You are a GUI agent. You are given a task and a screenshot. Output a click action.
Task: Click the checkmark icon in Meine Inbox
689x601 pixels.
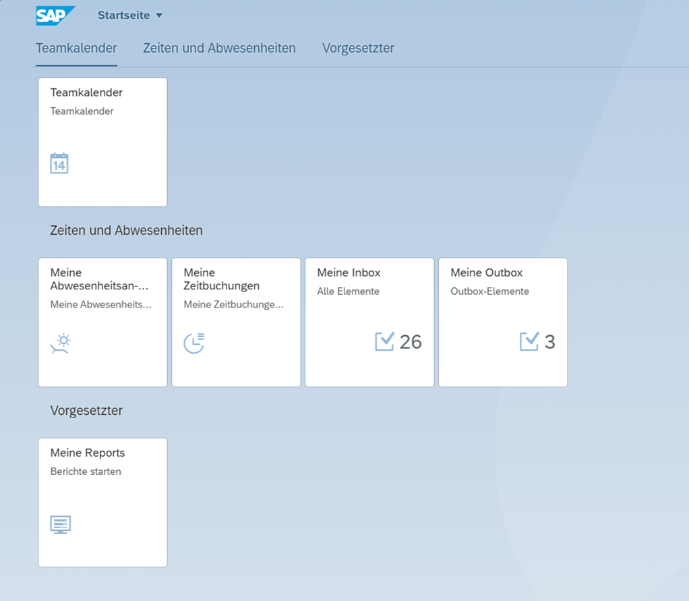click(x=384, y=341)
